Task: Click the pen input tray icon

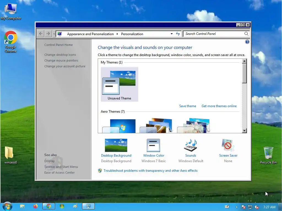Action: [x=227, y=207]
